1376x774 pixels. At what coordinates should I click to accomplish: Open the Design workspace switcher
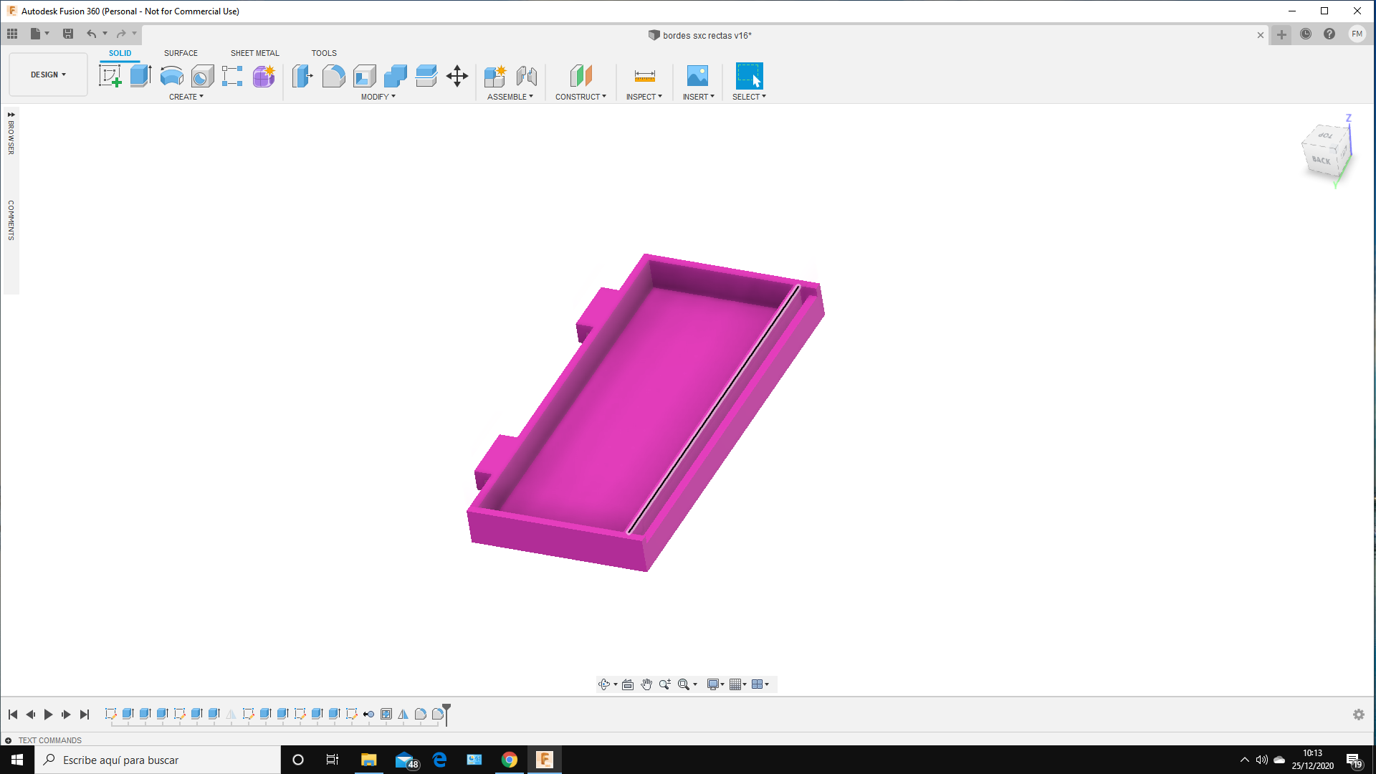tap(46, 75)
